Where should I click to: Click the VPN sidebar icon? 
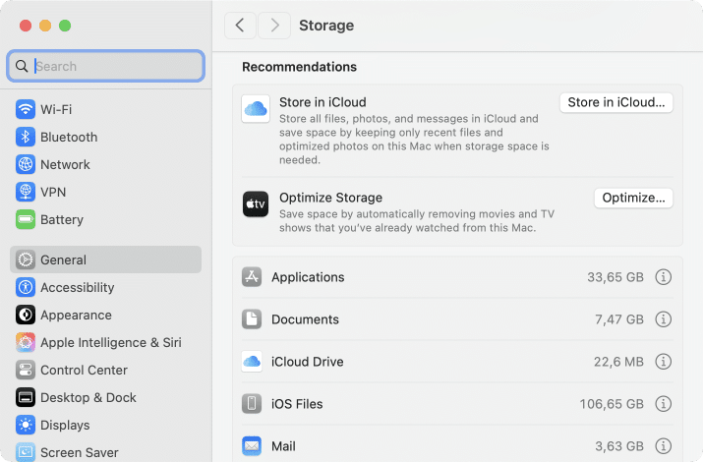[26, 193]
